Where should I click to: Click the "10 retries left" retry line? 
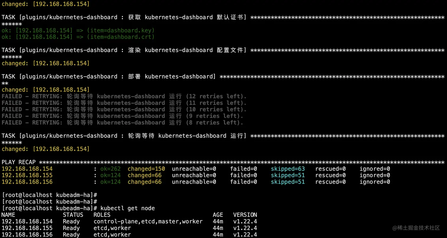124,109
